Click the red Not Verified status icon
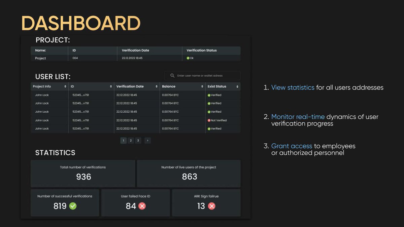This screenshot has width=404, height=227. pyautogui.click(x=209, y=120)
